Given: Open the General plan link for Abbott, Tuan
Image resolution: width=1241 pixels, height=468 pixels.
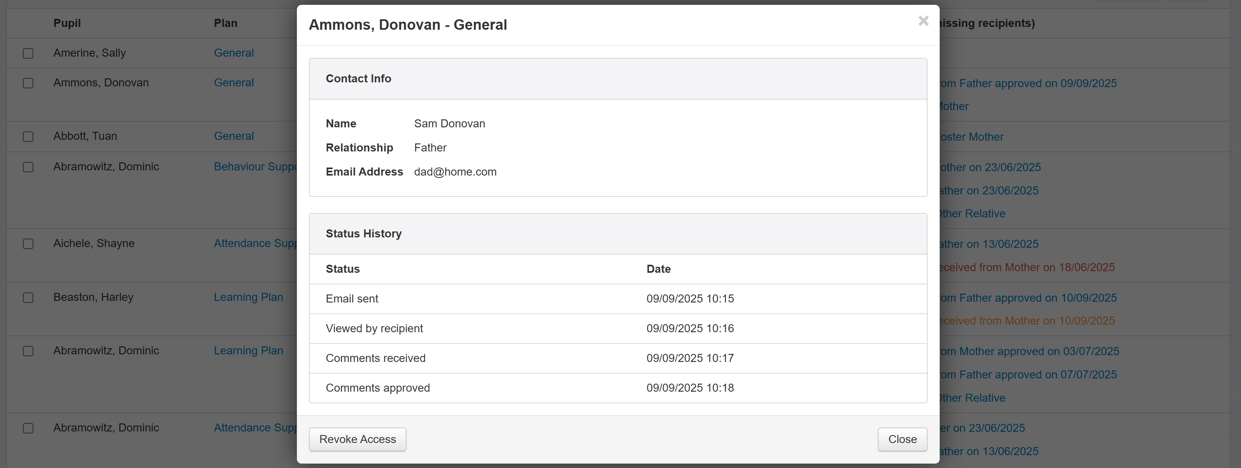Looking at the screenshot, I should [x=234, y=136].
